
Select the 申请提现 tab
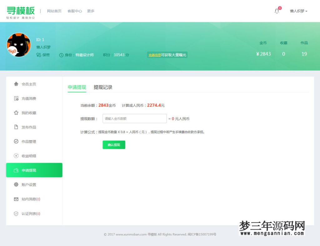[77, 87]
